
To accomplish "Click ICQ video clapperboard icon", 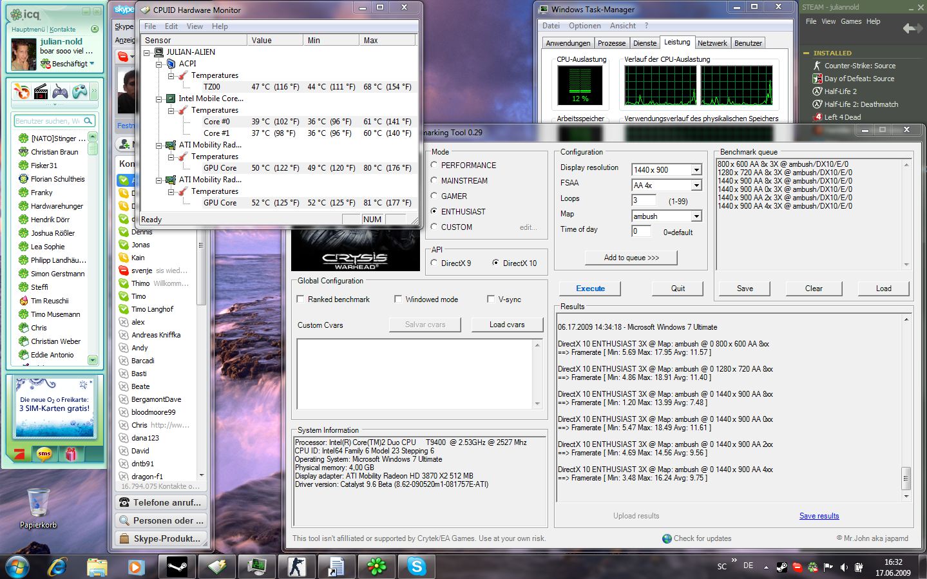I will point(41,91).
